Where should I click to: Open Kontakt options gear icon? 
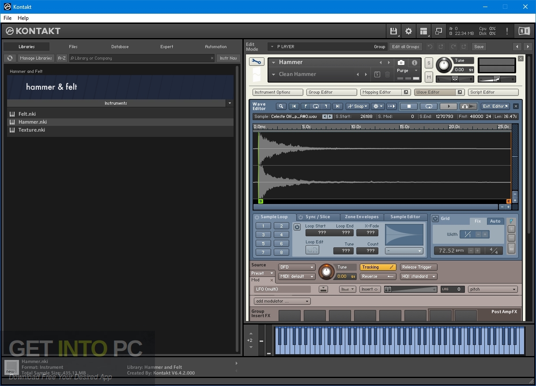click(x=408, y=31)
